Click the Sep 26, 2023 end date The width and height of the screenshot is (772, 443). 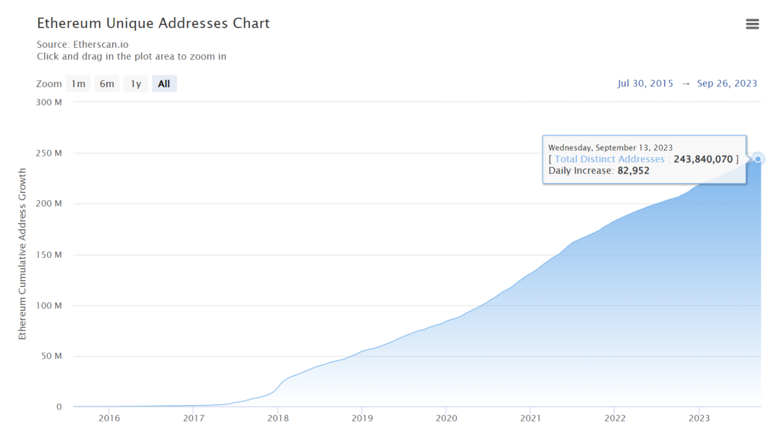click(x=727, y=84)
